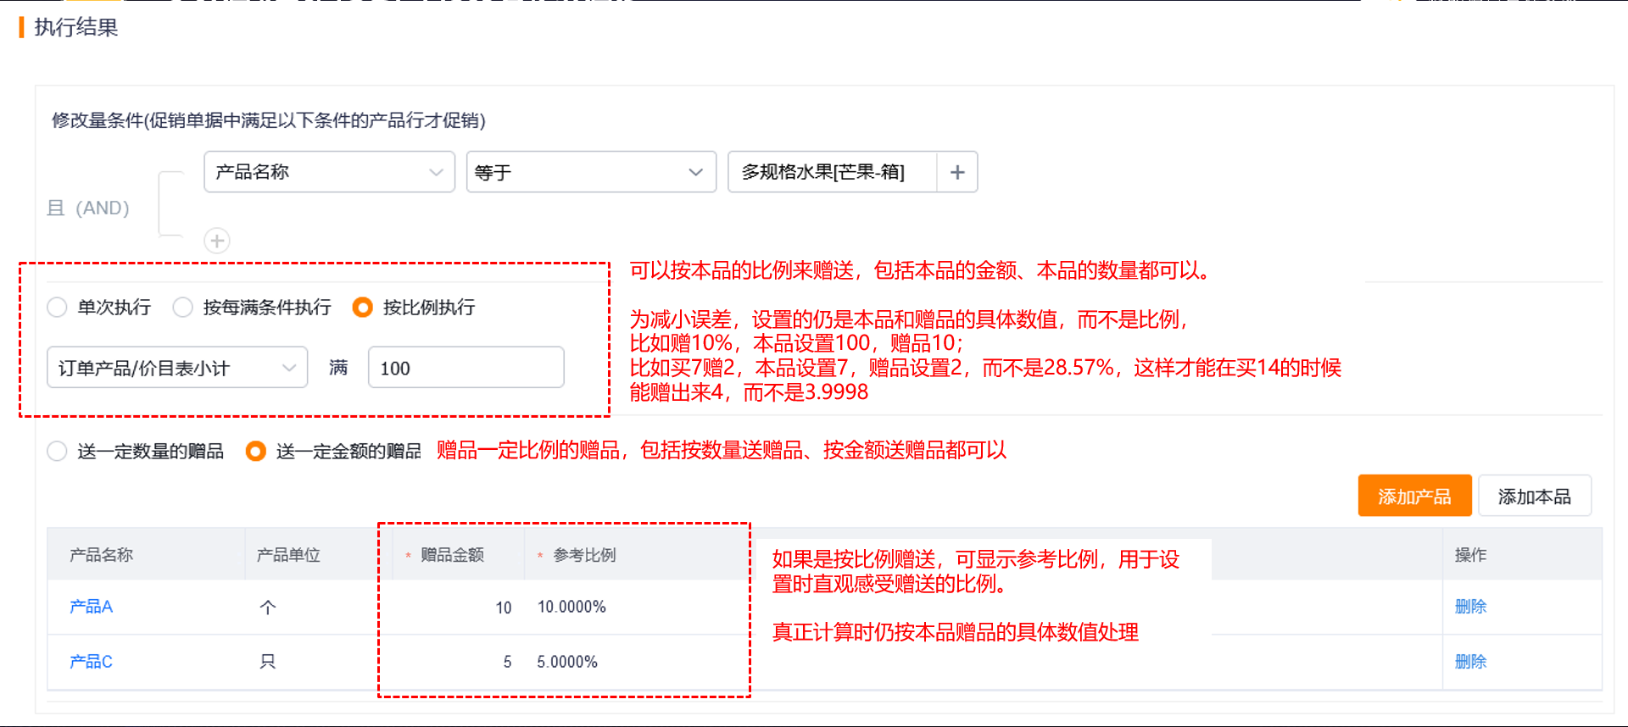Image resolution: width=1628 pixels, height=727 pixels.
Task: Click 赠品金额 value 10 for 产品A
Action: pyautogui.click(x=504, y=608)
